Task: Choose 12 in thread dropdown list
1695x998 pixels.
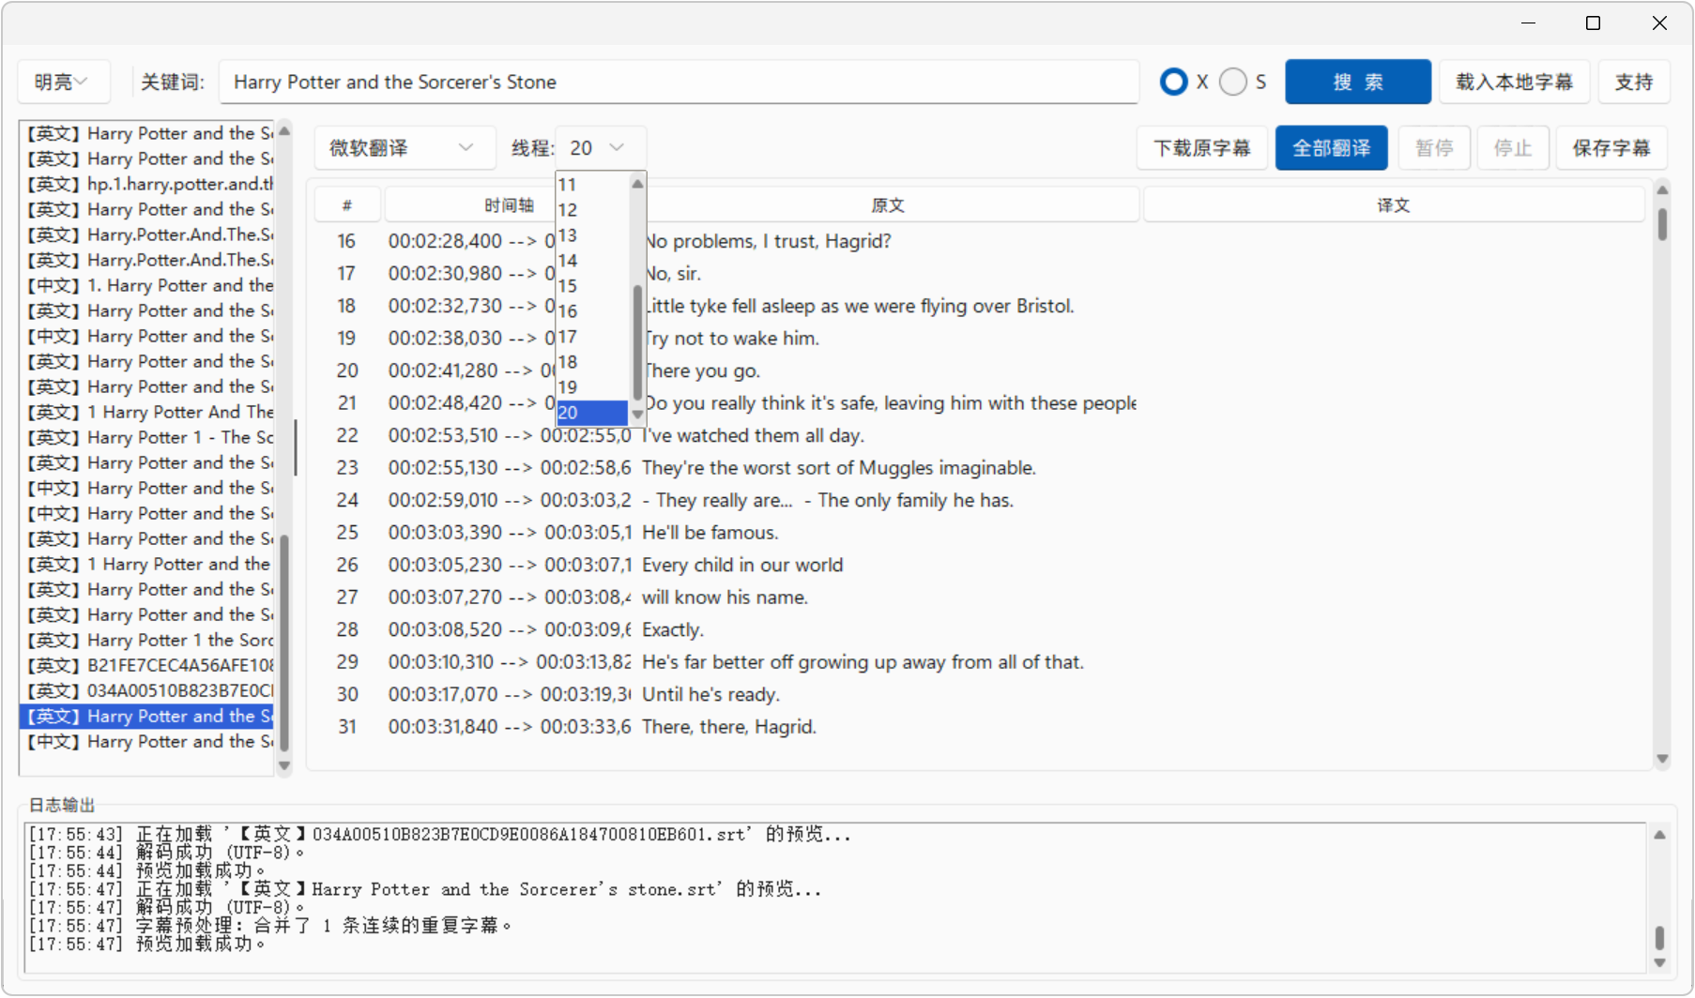Action: coord(592,210)
